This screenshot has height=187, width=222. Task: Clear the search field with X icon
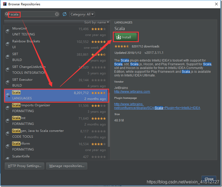click(x=57, y=14)
